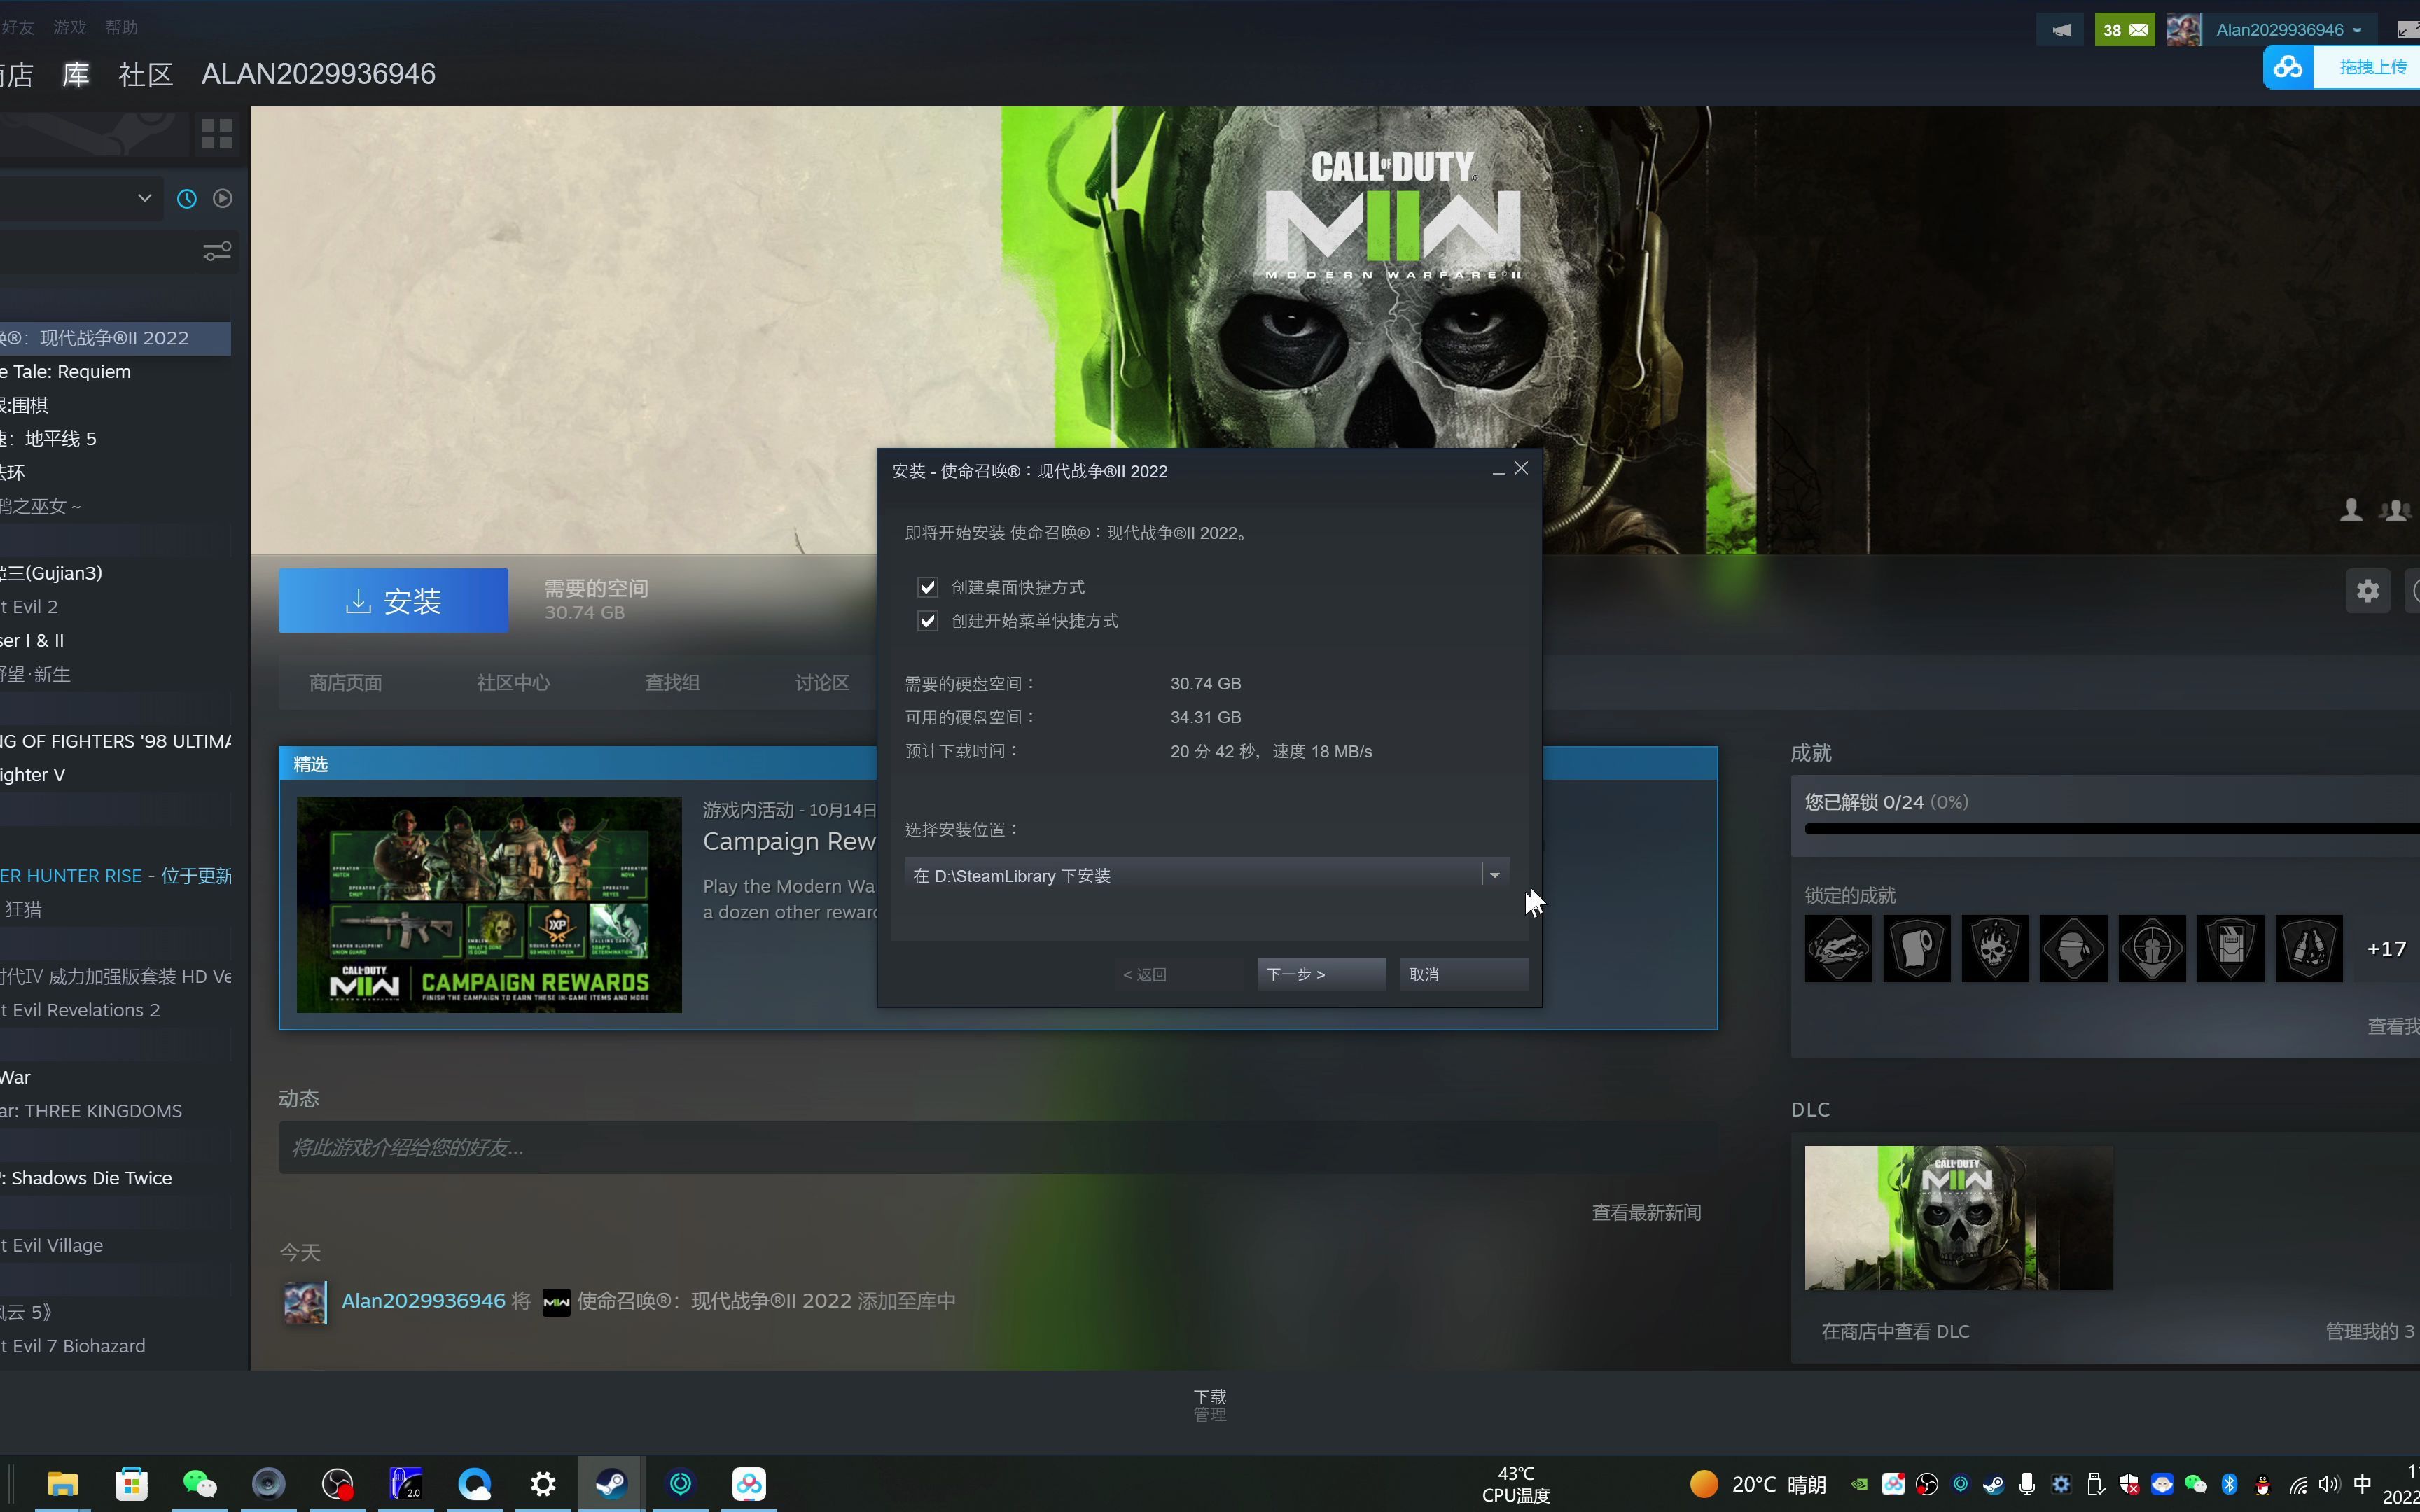Click the first locked achievement crocodile icon
This screenshot has width=2420, height=1512.
1838,948
